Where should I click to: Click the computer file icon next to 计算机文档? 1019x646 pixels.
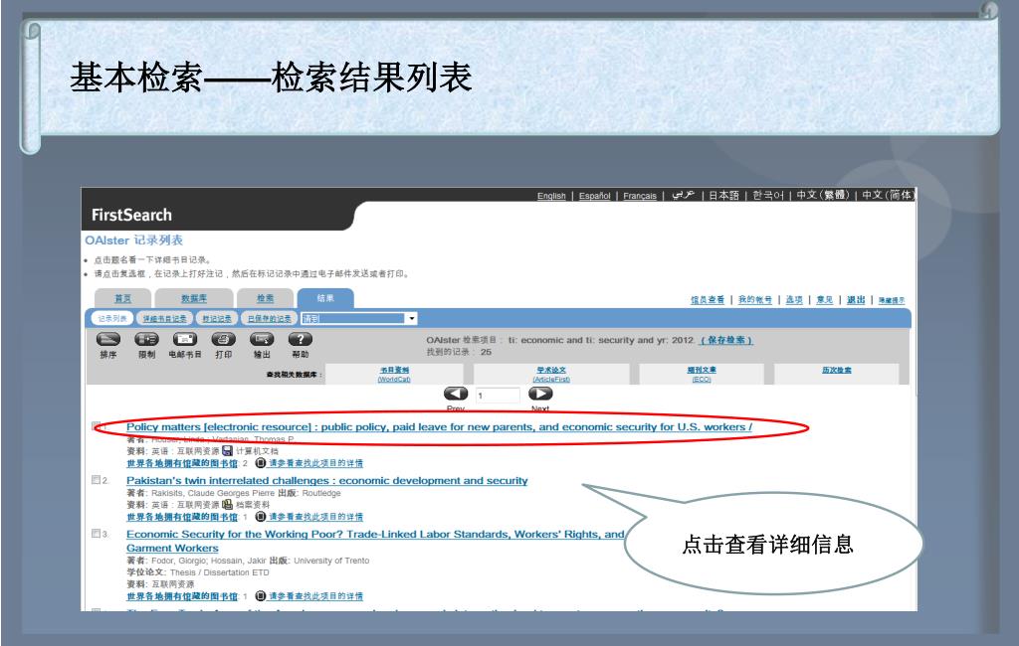(x=228, y=450)
